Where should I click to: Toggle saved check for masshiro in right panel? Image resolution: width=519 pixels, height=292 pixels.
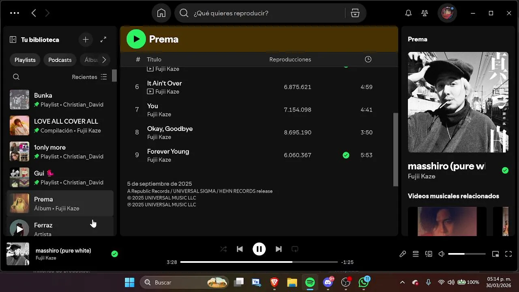pyautogui.click(x=505, y=170)
